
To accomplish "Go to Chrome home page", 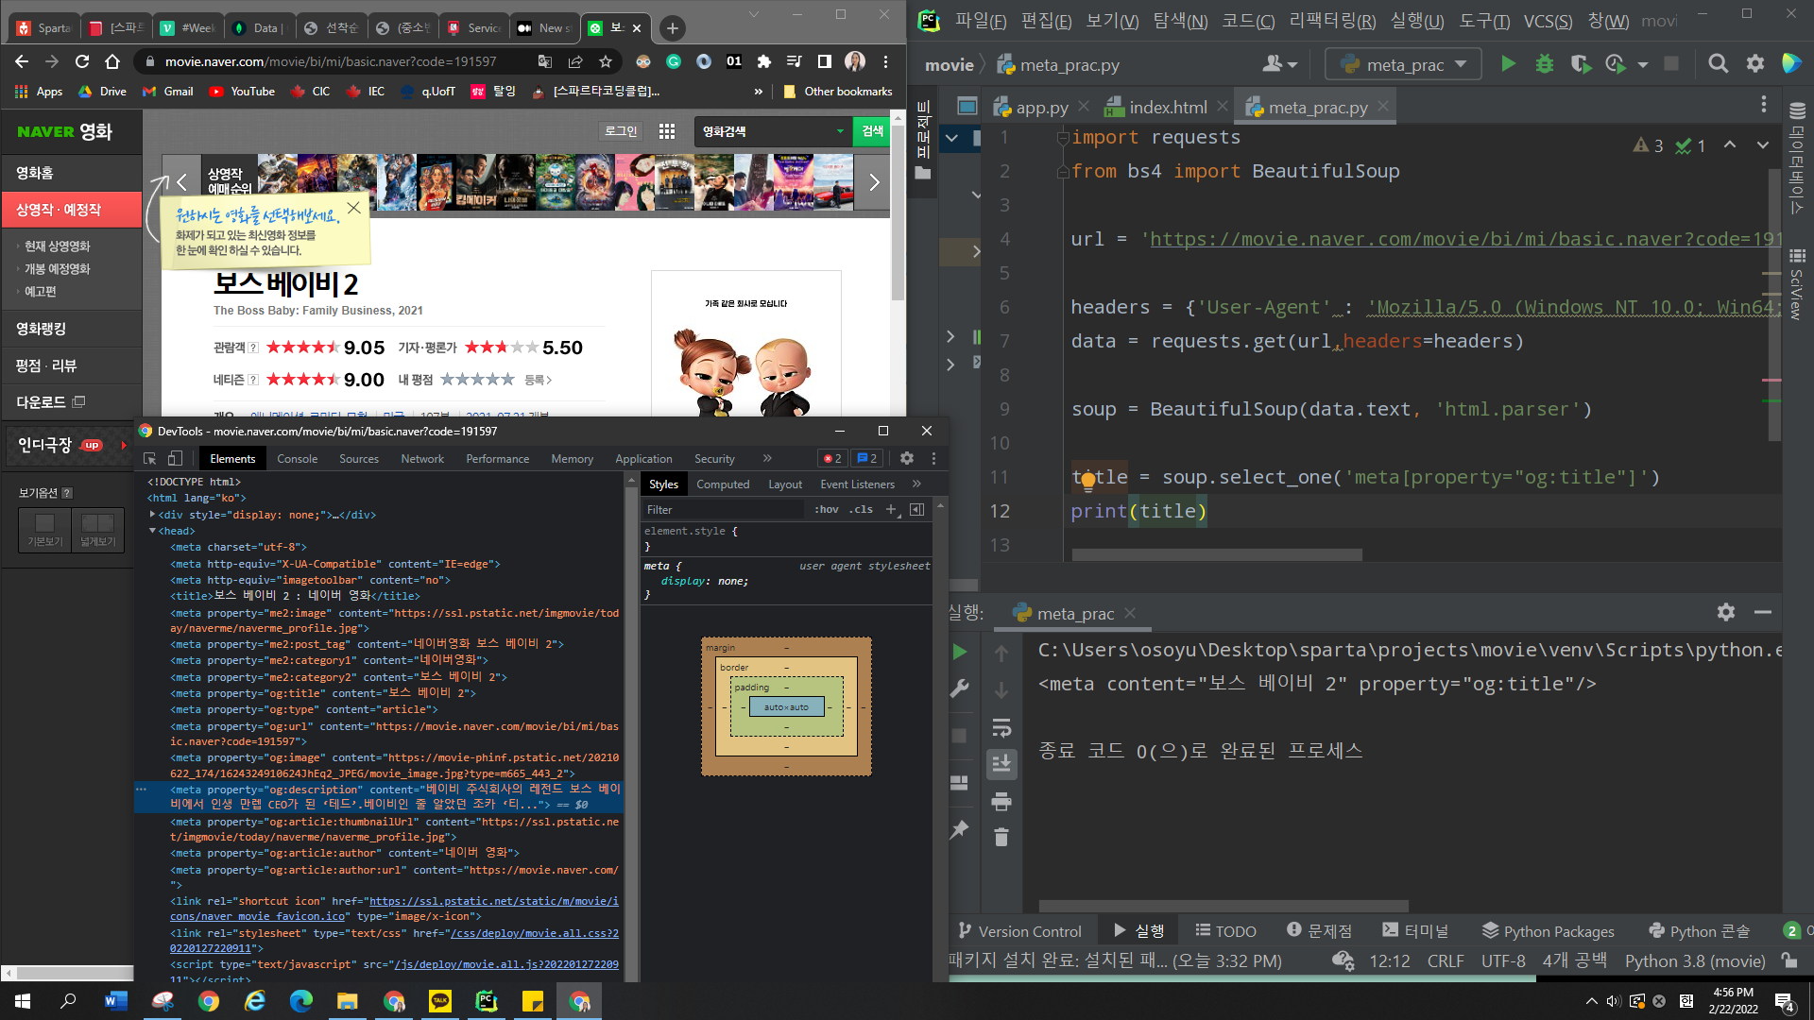I will pyautogui.click(x=112, y=61).
